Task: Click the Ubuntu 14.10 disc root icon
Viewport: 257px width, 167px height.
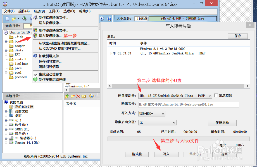Action: coord(6,32)
